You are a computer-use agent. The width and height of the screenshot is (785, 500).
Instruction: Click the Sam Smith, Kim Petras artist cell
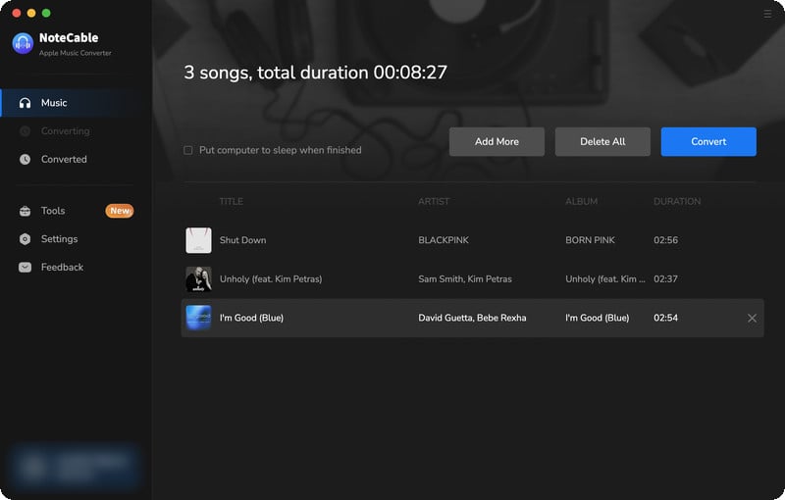(x=465, y=279)
